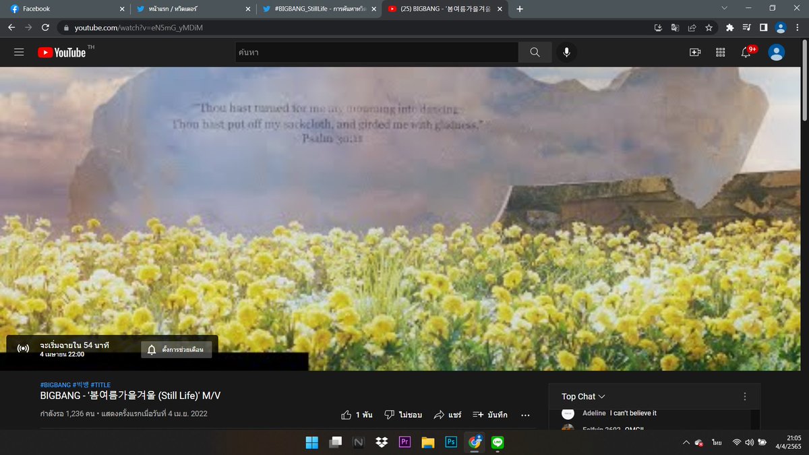This screenshot has width=809, height=455.
Task: Click the magnifier search button
Action: tap(535, 52)
